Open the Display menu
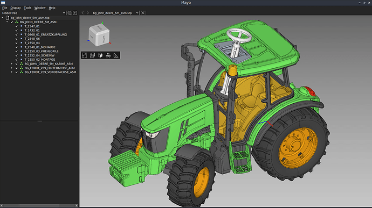 coord(16,8)
